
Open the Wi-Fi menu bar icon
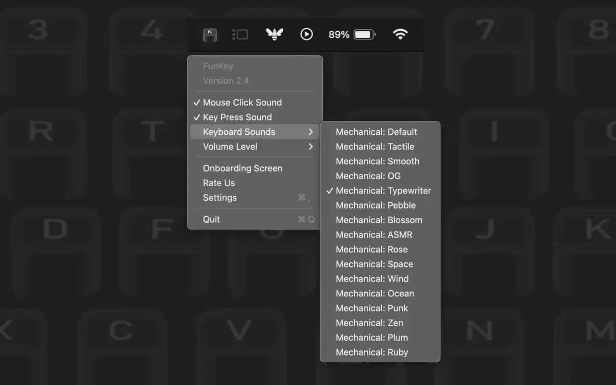(x=400, y=34)
